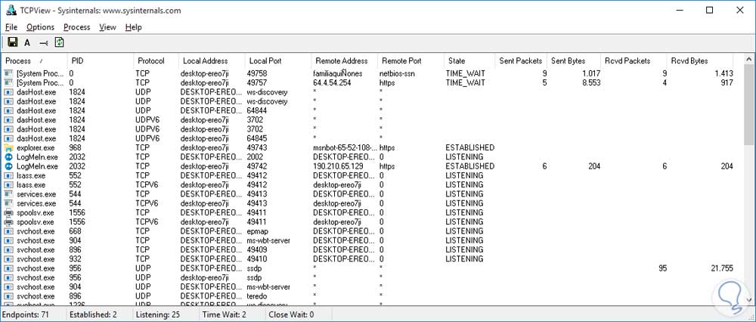Sort by the Process column header
Viewport: 756px width, 322px height.
click(34, 60)
